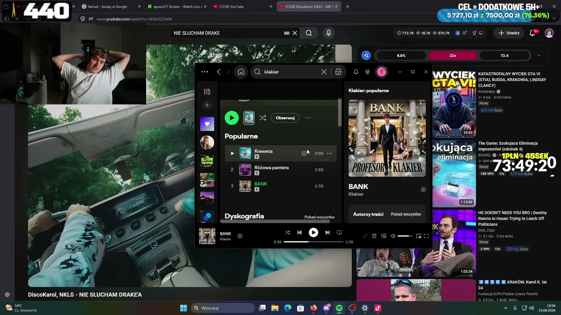
Task: Open the GTA VI leak video thumbnail
Action: pos(454,105)
